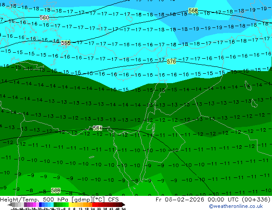Click the bright red swatch in legend scale
Viewport: 272px width, 210px height.
point(94,204)
